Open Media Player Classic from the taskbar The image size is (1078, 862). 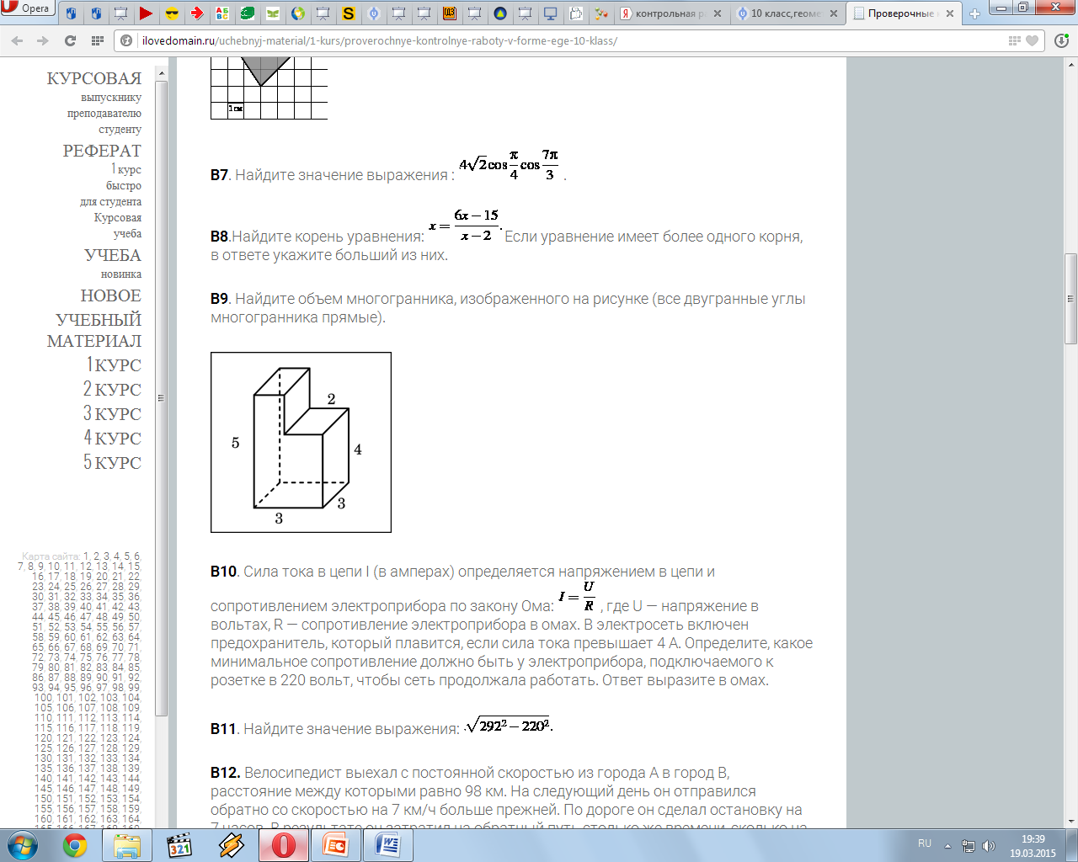click(179, 845)
